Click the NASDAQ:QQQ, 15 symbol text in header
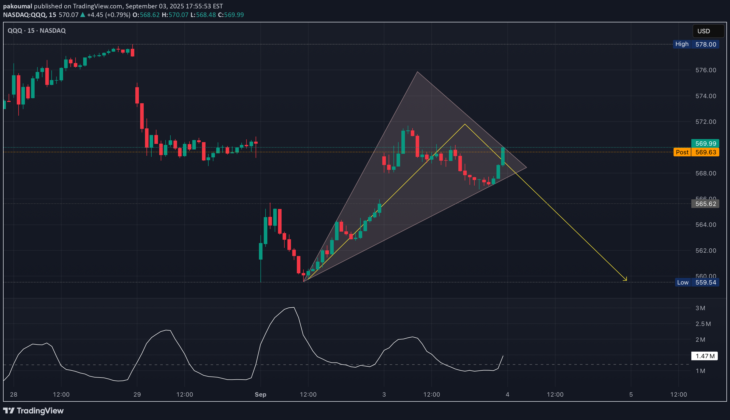 30,15
